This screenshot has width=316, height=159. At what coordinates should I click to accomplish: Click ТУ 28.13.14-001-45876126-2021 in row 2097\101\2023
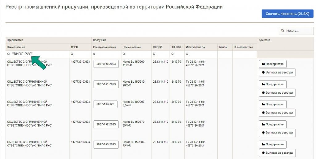196,84
